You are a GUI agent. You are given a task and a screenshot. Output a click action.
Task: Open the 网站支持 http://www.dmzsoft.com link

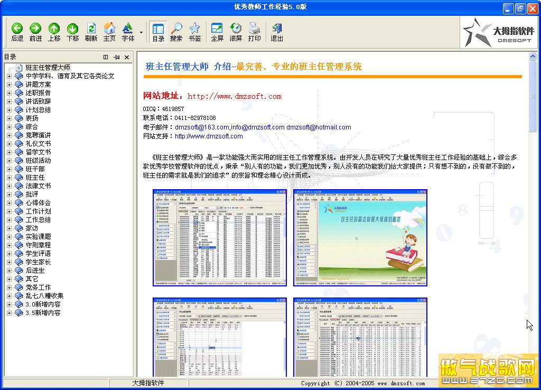point(209,136)
